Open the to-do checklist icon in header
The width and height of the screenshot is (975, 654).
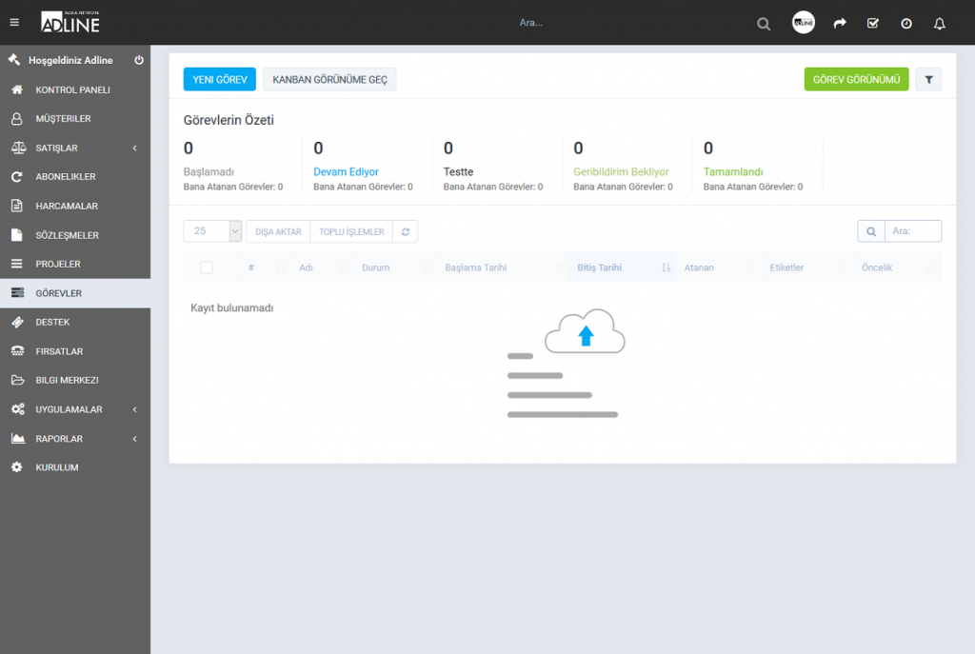pyautogui.click(x=873, y=24)
